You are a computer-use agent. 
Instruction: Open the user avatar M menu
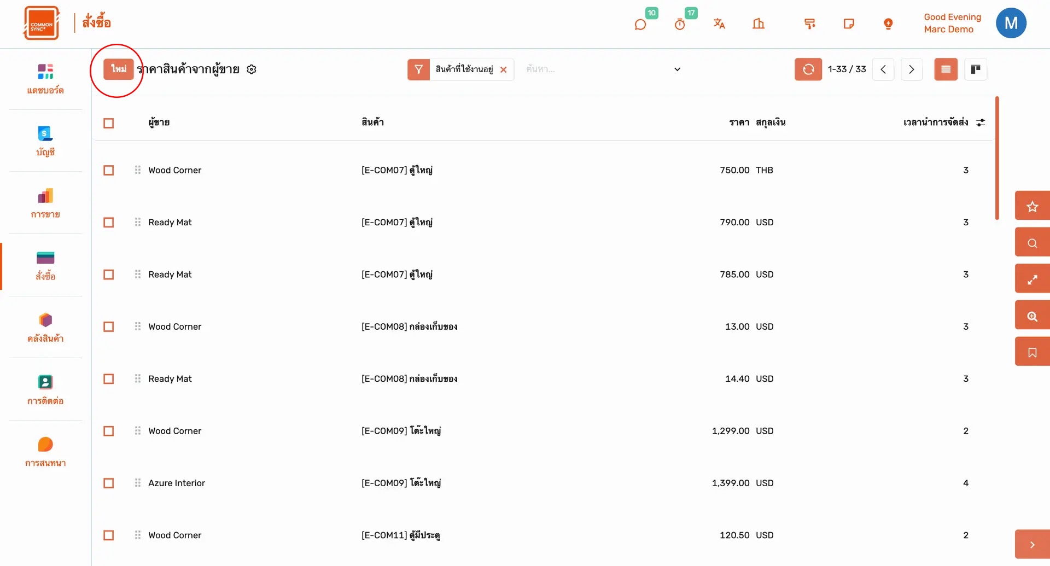pos(1011,24)
